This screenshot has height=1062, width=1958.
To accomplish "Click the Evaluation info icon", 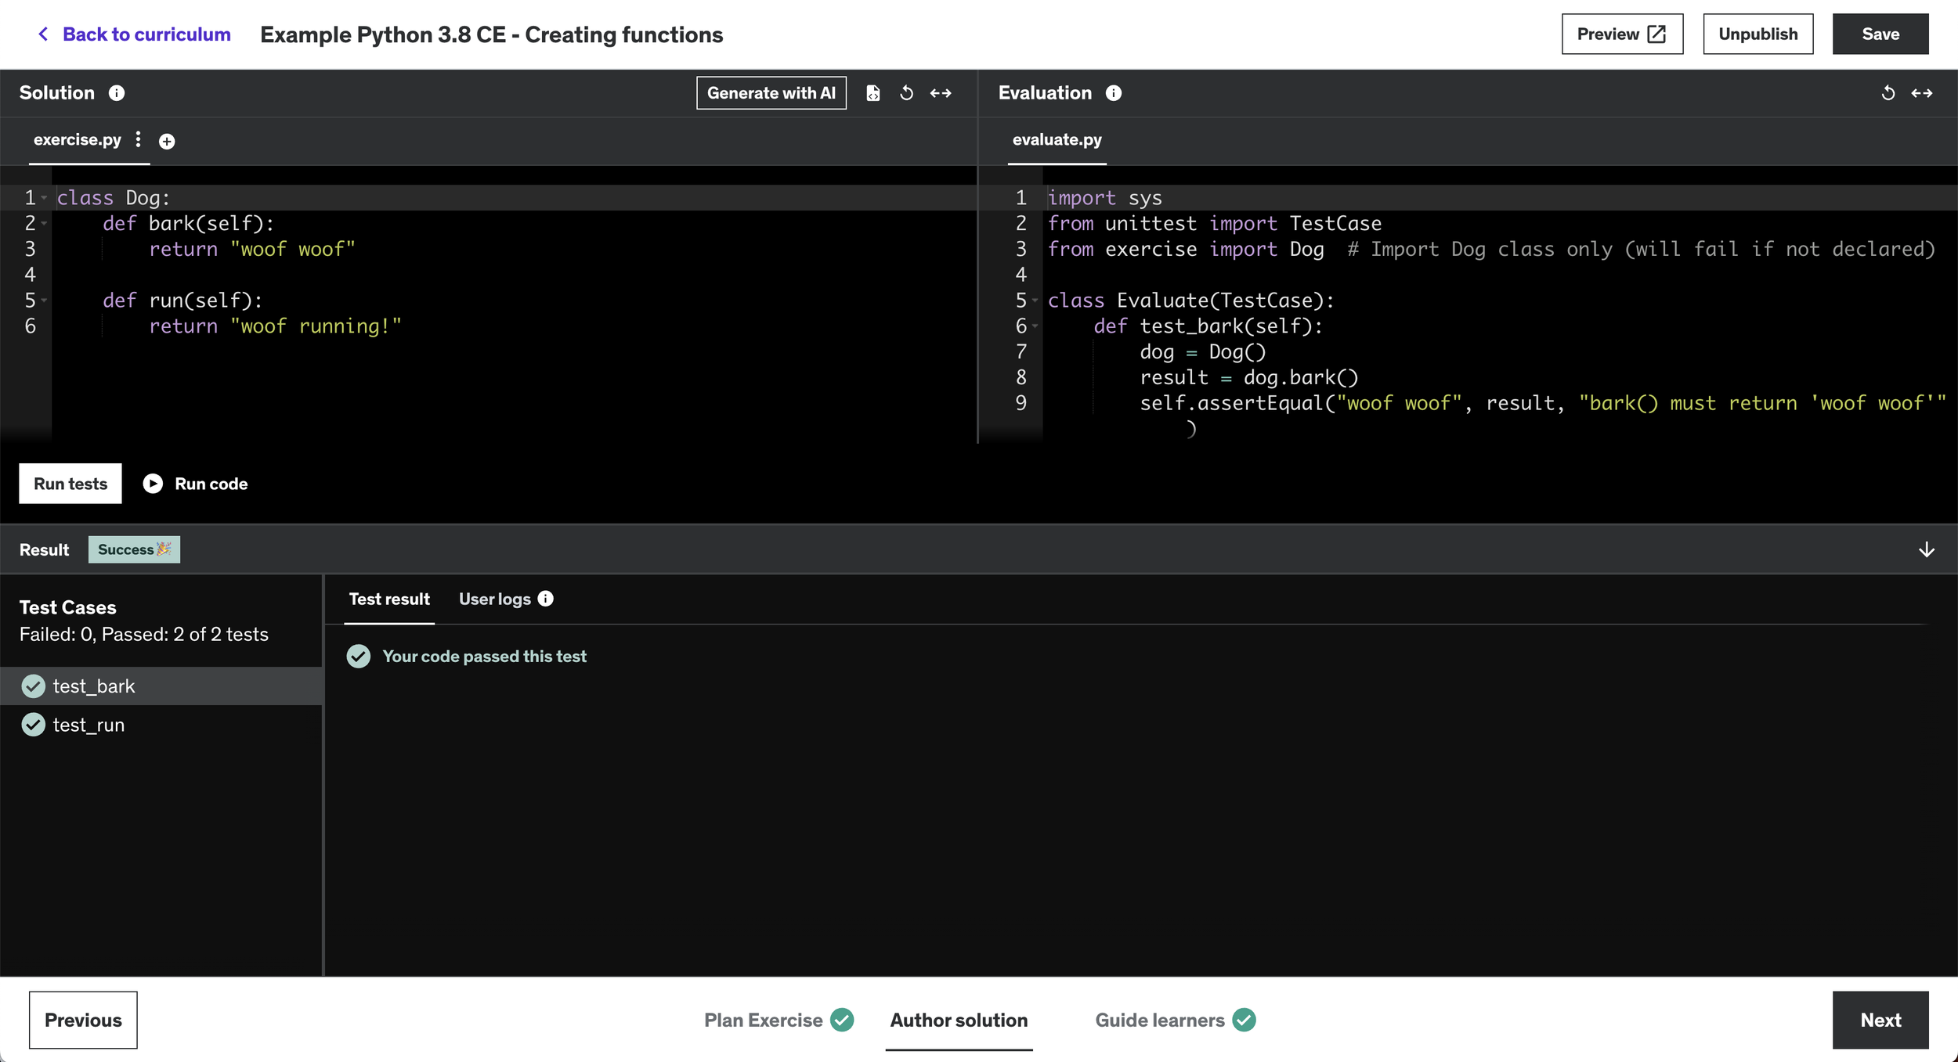I will [1114, 93].
